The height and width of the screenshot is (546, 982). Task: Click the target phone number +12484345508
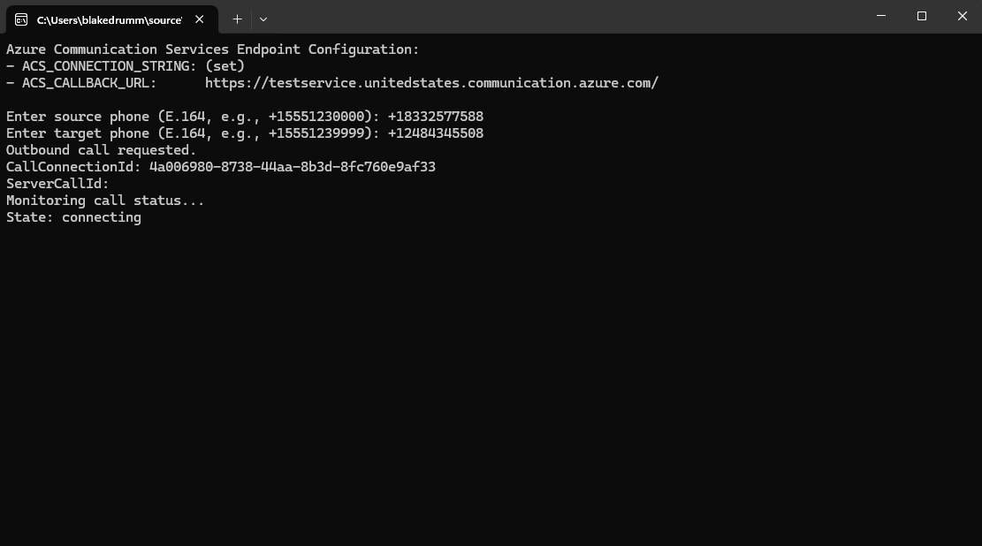435,133
